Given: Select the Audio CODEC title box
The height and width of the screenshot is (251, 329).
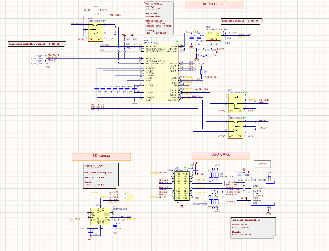Looking at the screenshot, I should 215,5.
